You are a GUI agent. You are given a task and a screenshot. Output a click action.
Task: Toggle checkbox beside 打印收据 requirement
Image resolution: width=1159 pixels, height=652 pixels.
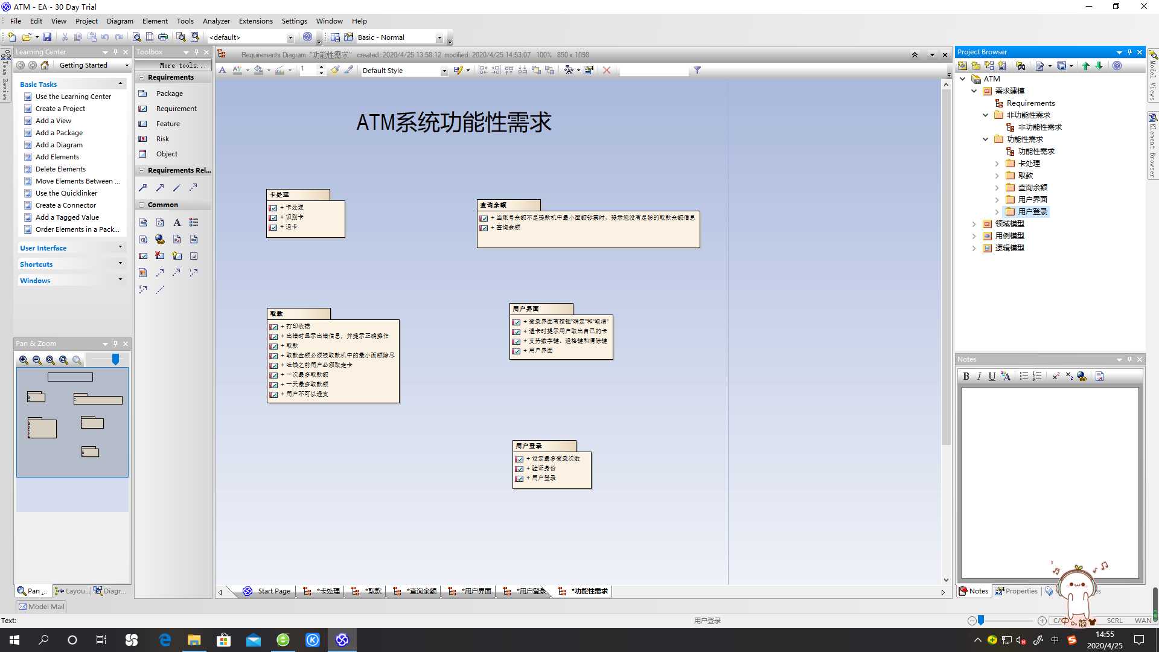273,327
